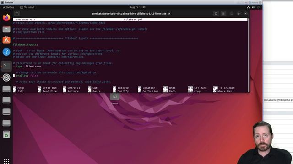Click the 'enabled: false' line
Image resolution: width=293 pixels, height=164 pixels.
[27, 76]
